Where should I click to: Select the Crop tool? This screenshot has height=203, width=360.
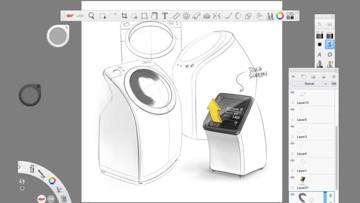124,16
